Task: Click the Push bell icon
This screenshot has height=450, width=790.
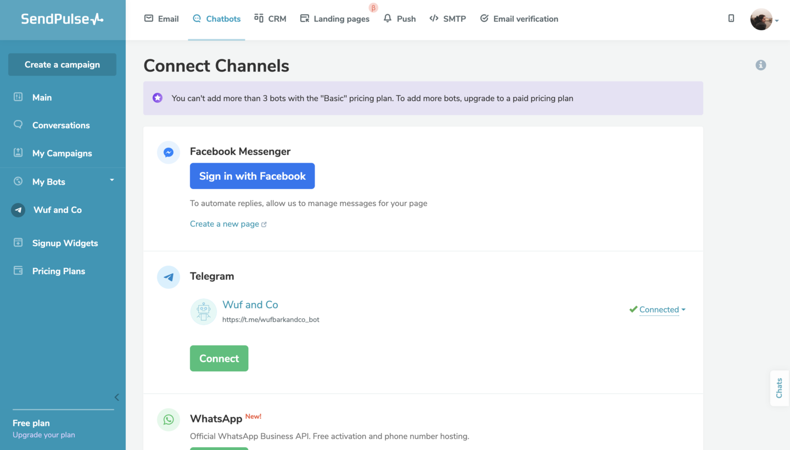Action: click(388, 18)
